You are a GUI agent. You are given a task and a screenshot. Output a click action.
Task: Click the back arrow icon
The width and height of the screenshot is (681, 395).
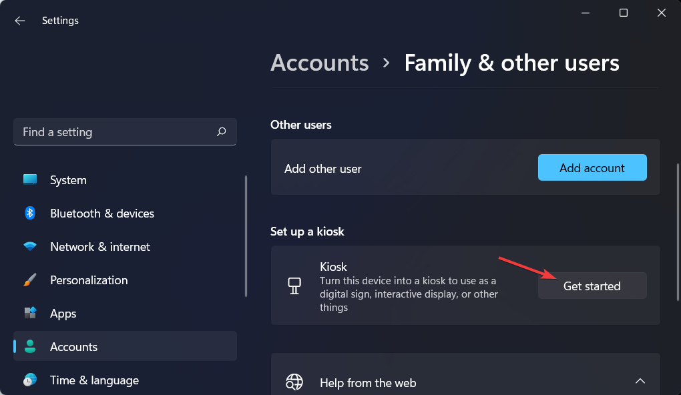click(x=20, y=21)
